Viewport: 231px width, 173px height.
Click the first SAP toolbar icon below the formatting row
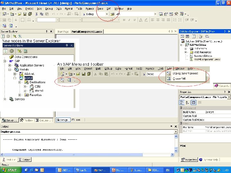pos(4,26)
